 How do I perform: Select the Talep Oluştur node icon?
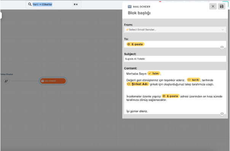(x=6, y=81)
